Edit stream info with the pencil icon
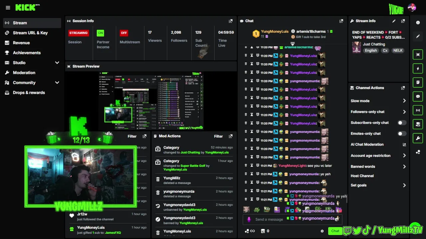The image size is (426, 239). 394,21
